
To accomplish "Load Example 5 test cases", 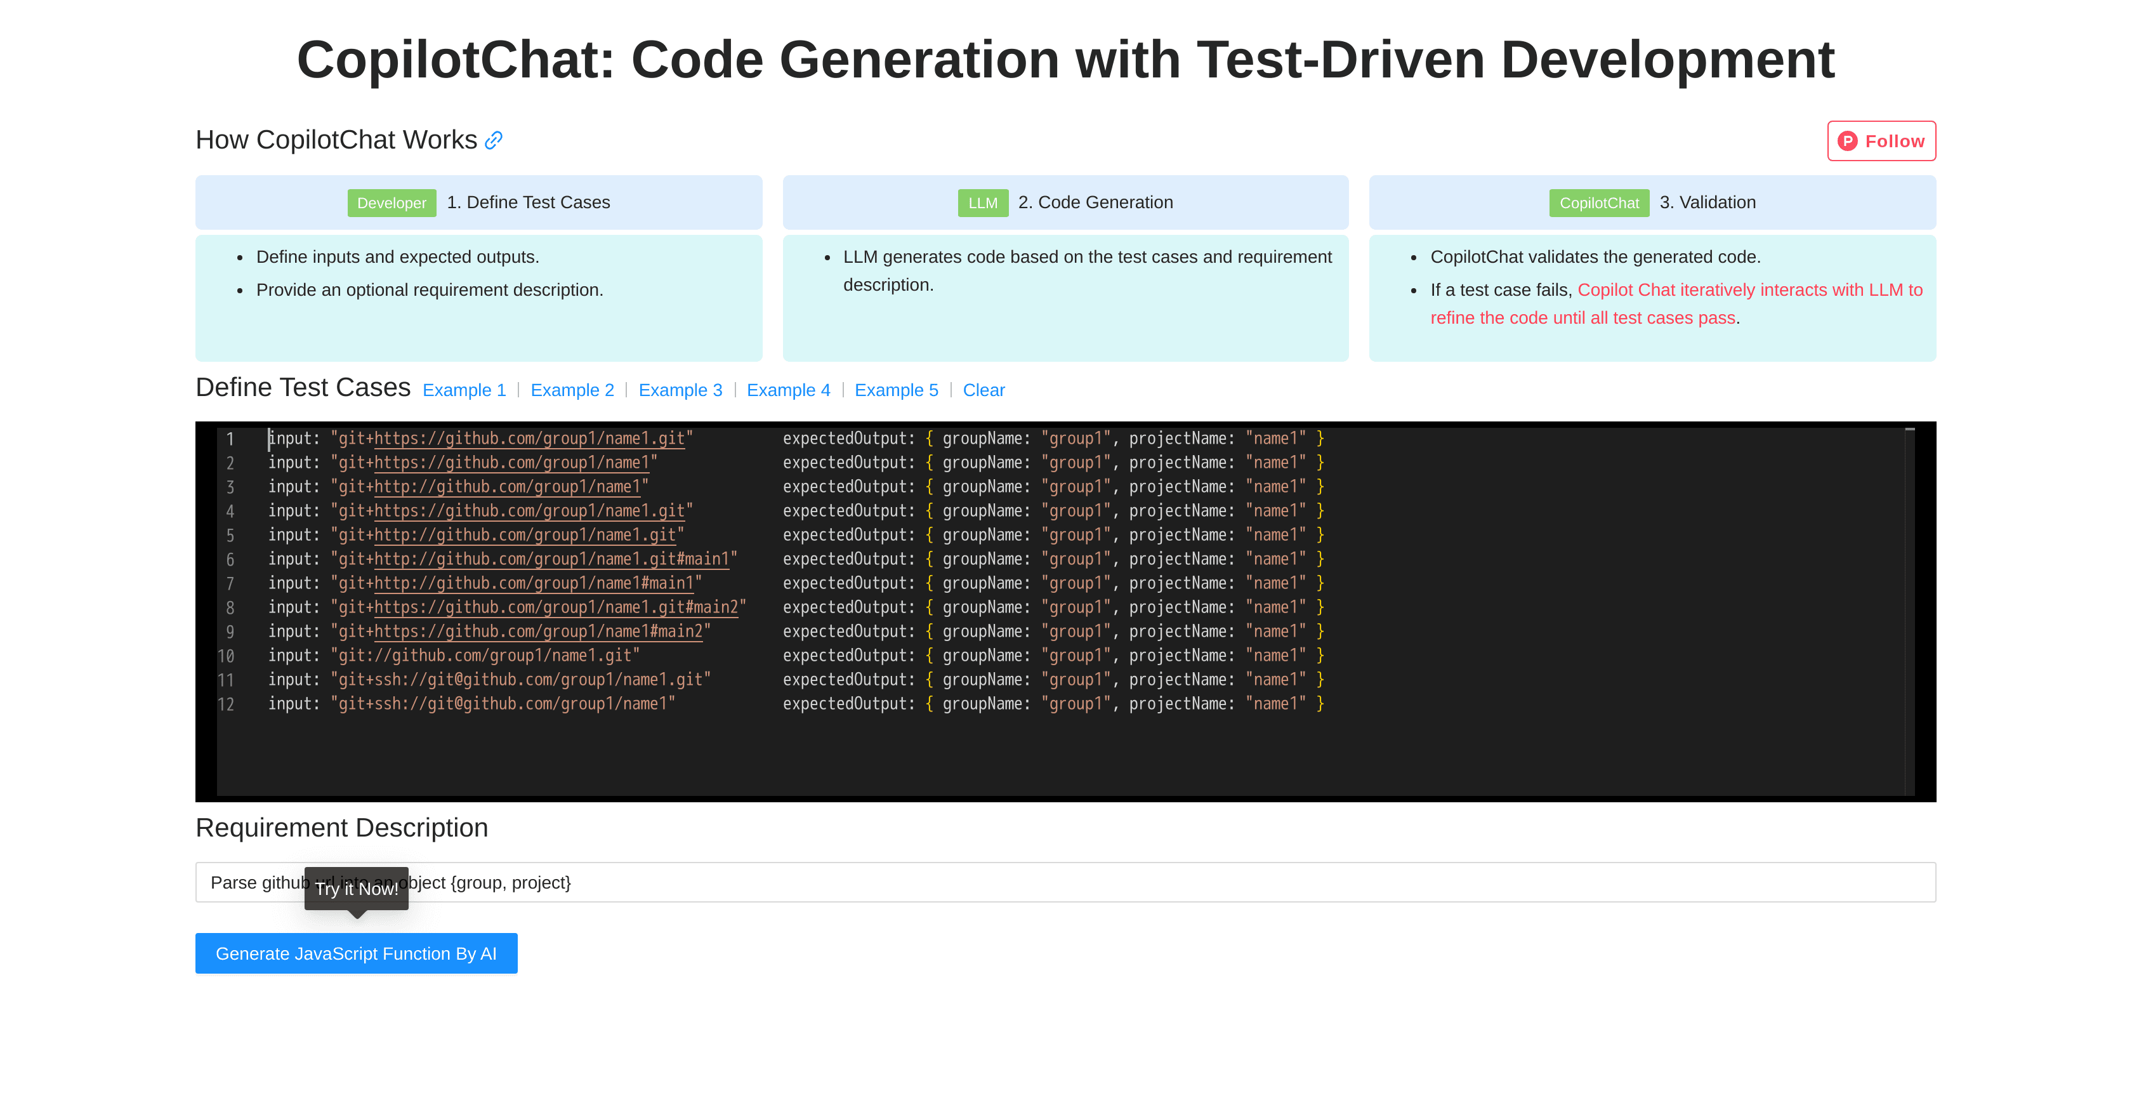I will [x=897, y=390].
